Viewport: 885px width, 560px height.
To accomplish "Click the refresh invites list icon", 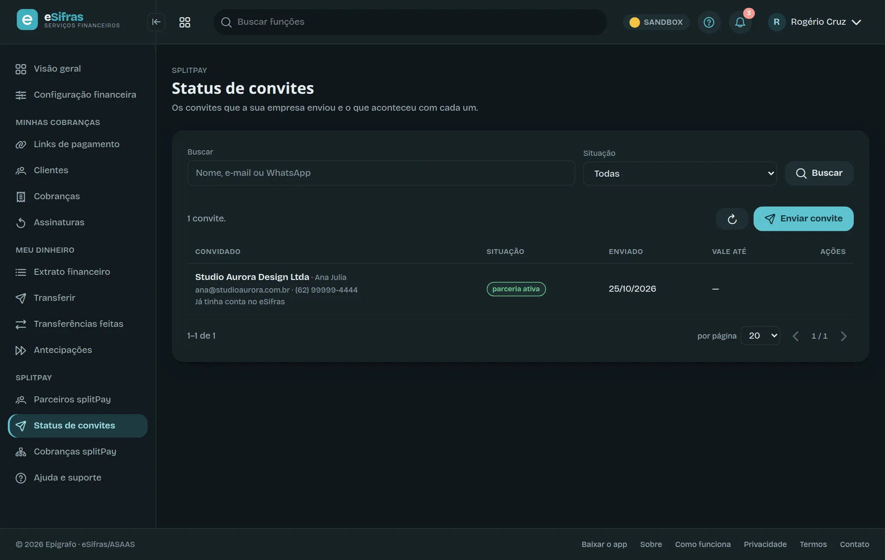I will click(x=732, y=219).
